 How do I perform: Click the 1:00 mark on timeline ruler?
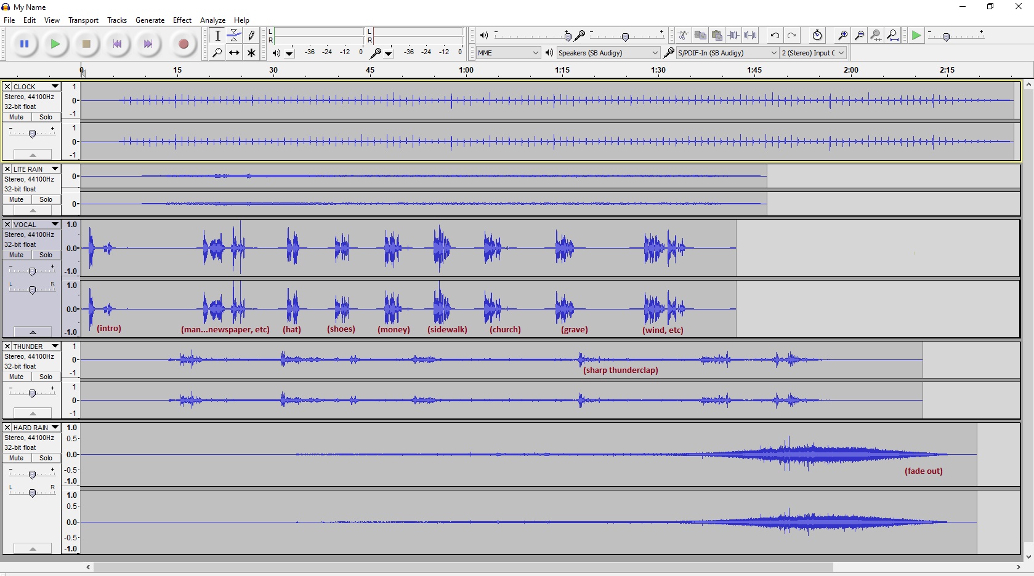[x=466, y=71]
